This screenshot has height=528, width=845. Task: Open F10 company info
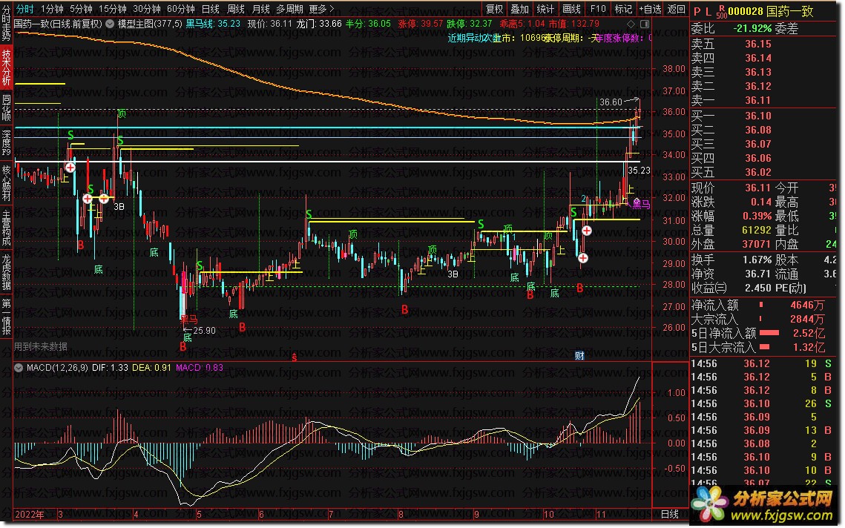click(x=598, y=9)
